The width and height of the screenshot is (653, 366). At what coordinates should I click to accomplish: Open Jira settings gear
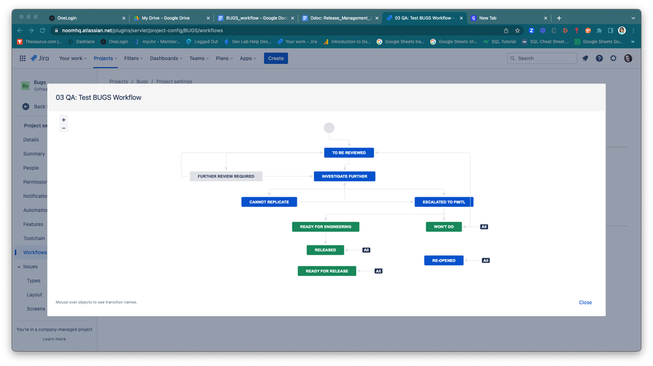(613, 59)
